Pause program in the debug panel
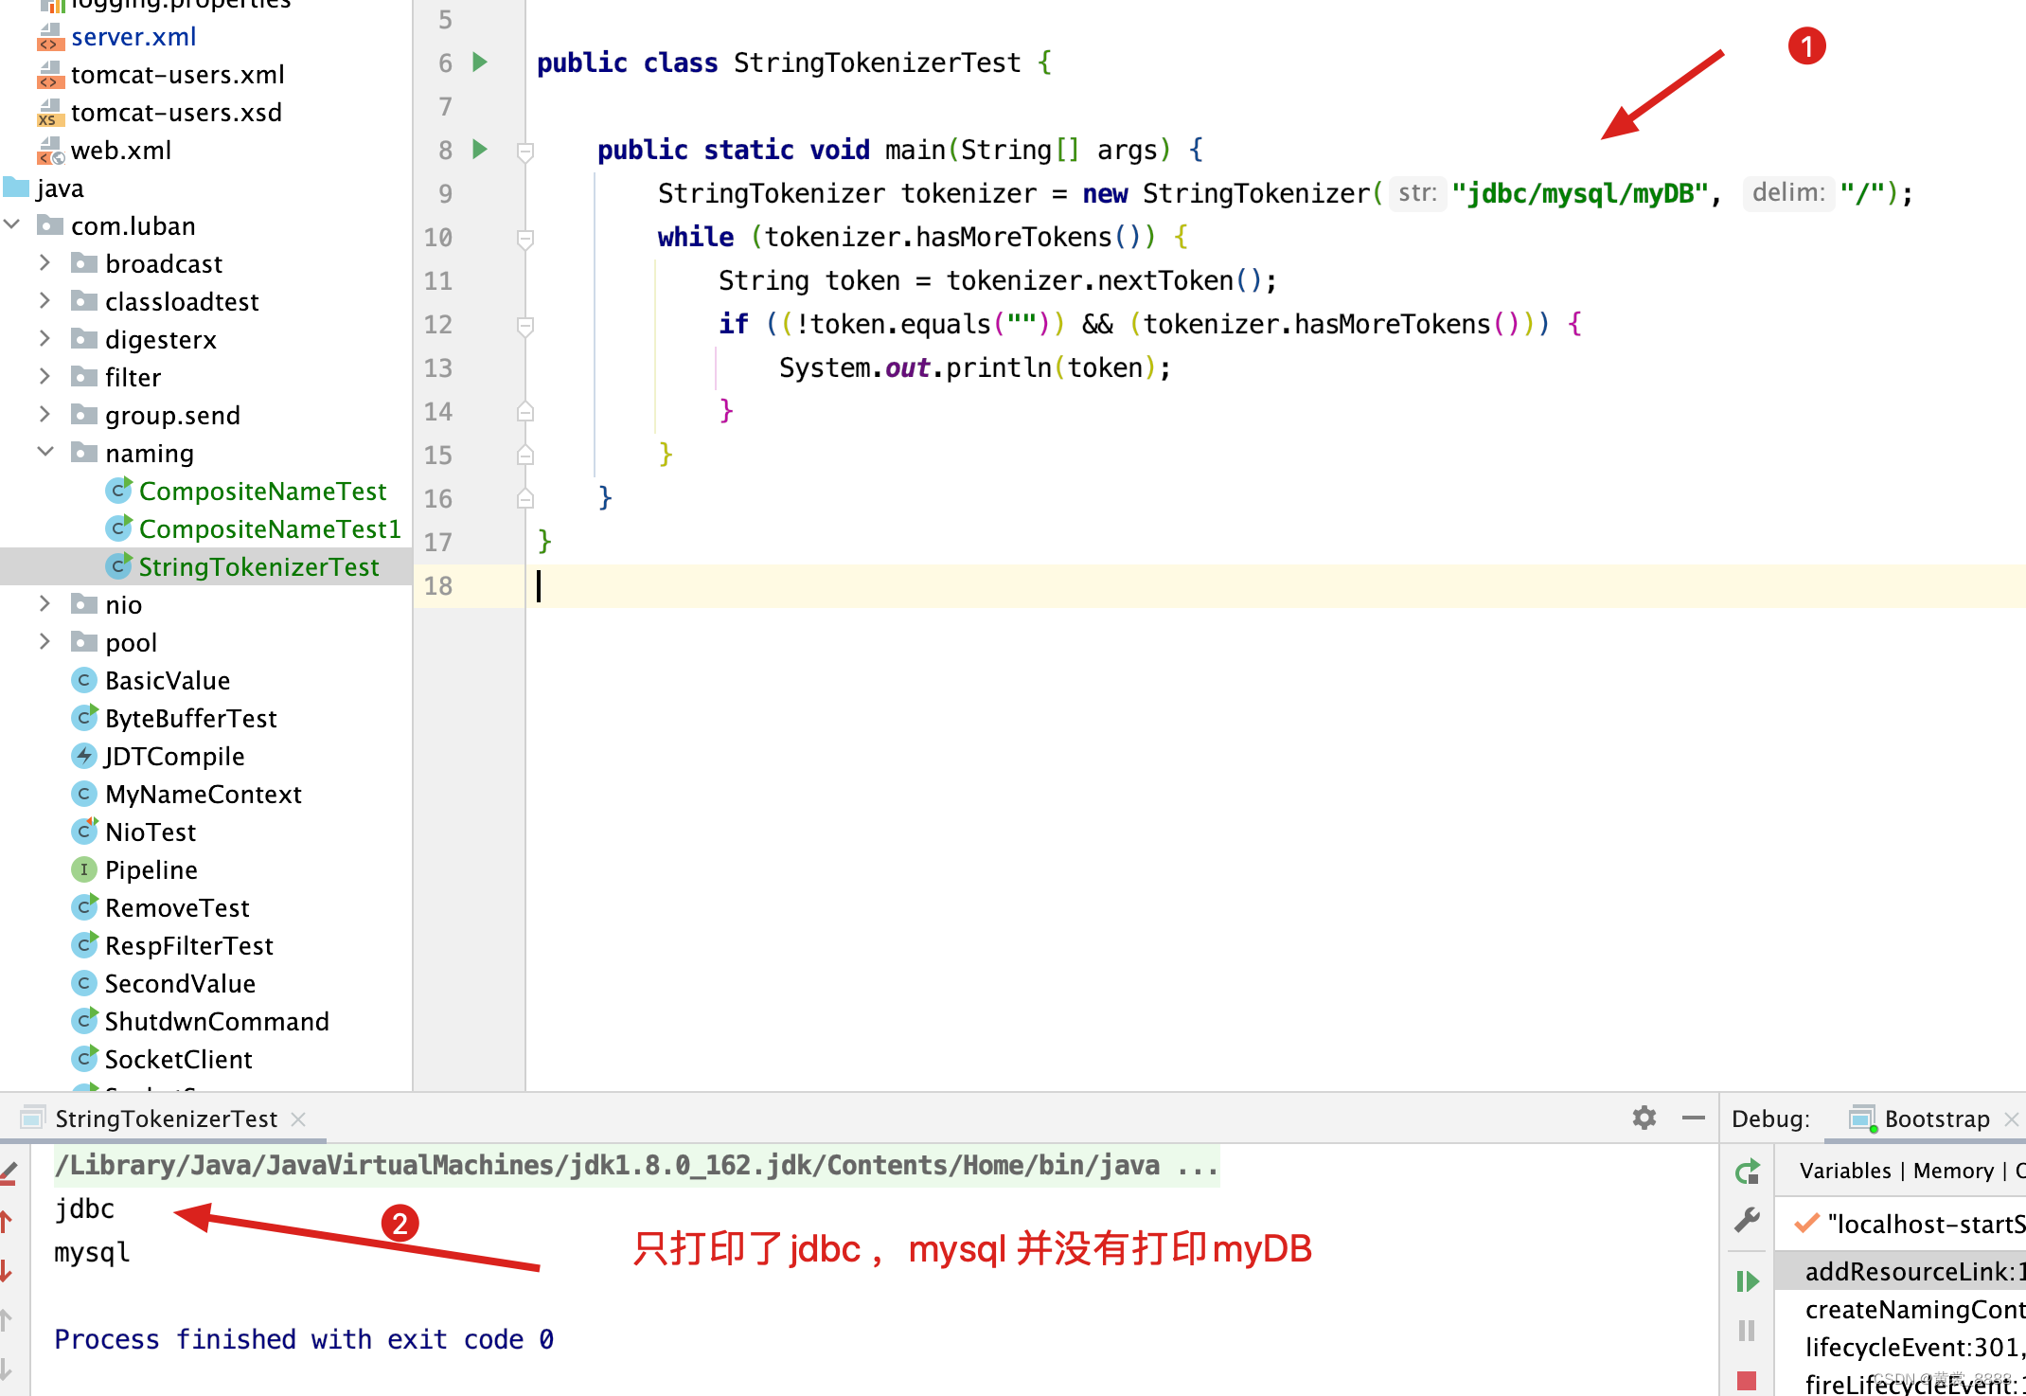The height and width of the screenshot is (1396, 2026). [1748, 1331]
